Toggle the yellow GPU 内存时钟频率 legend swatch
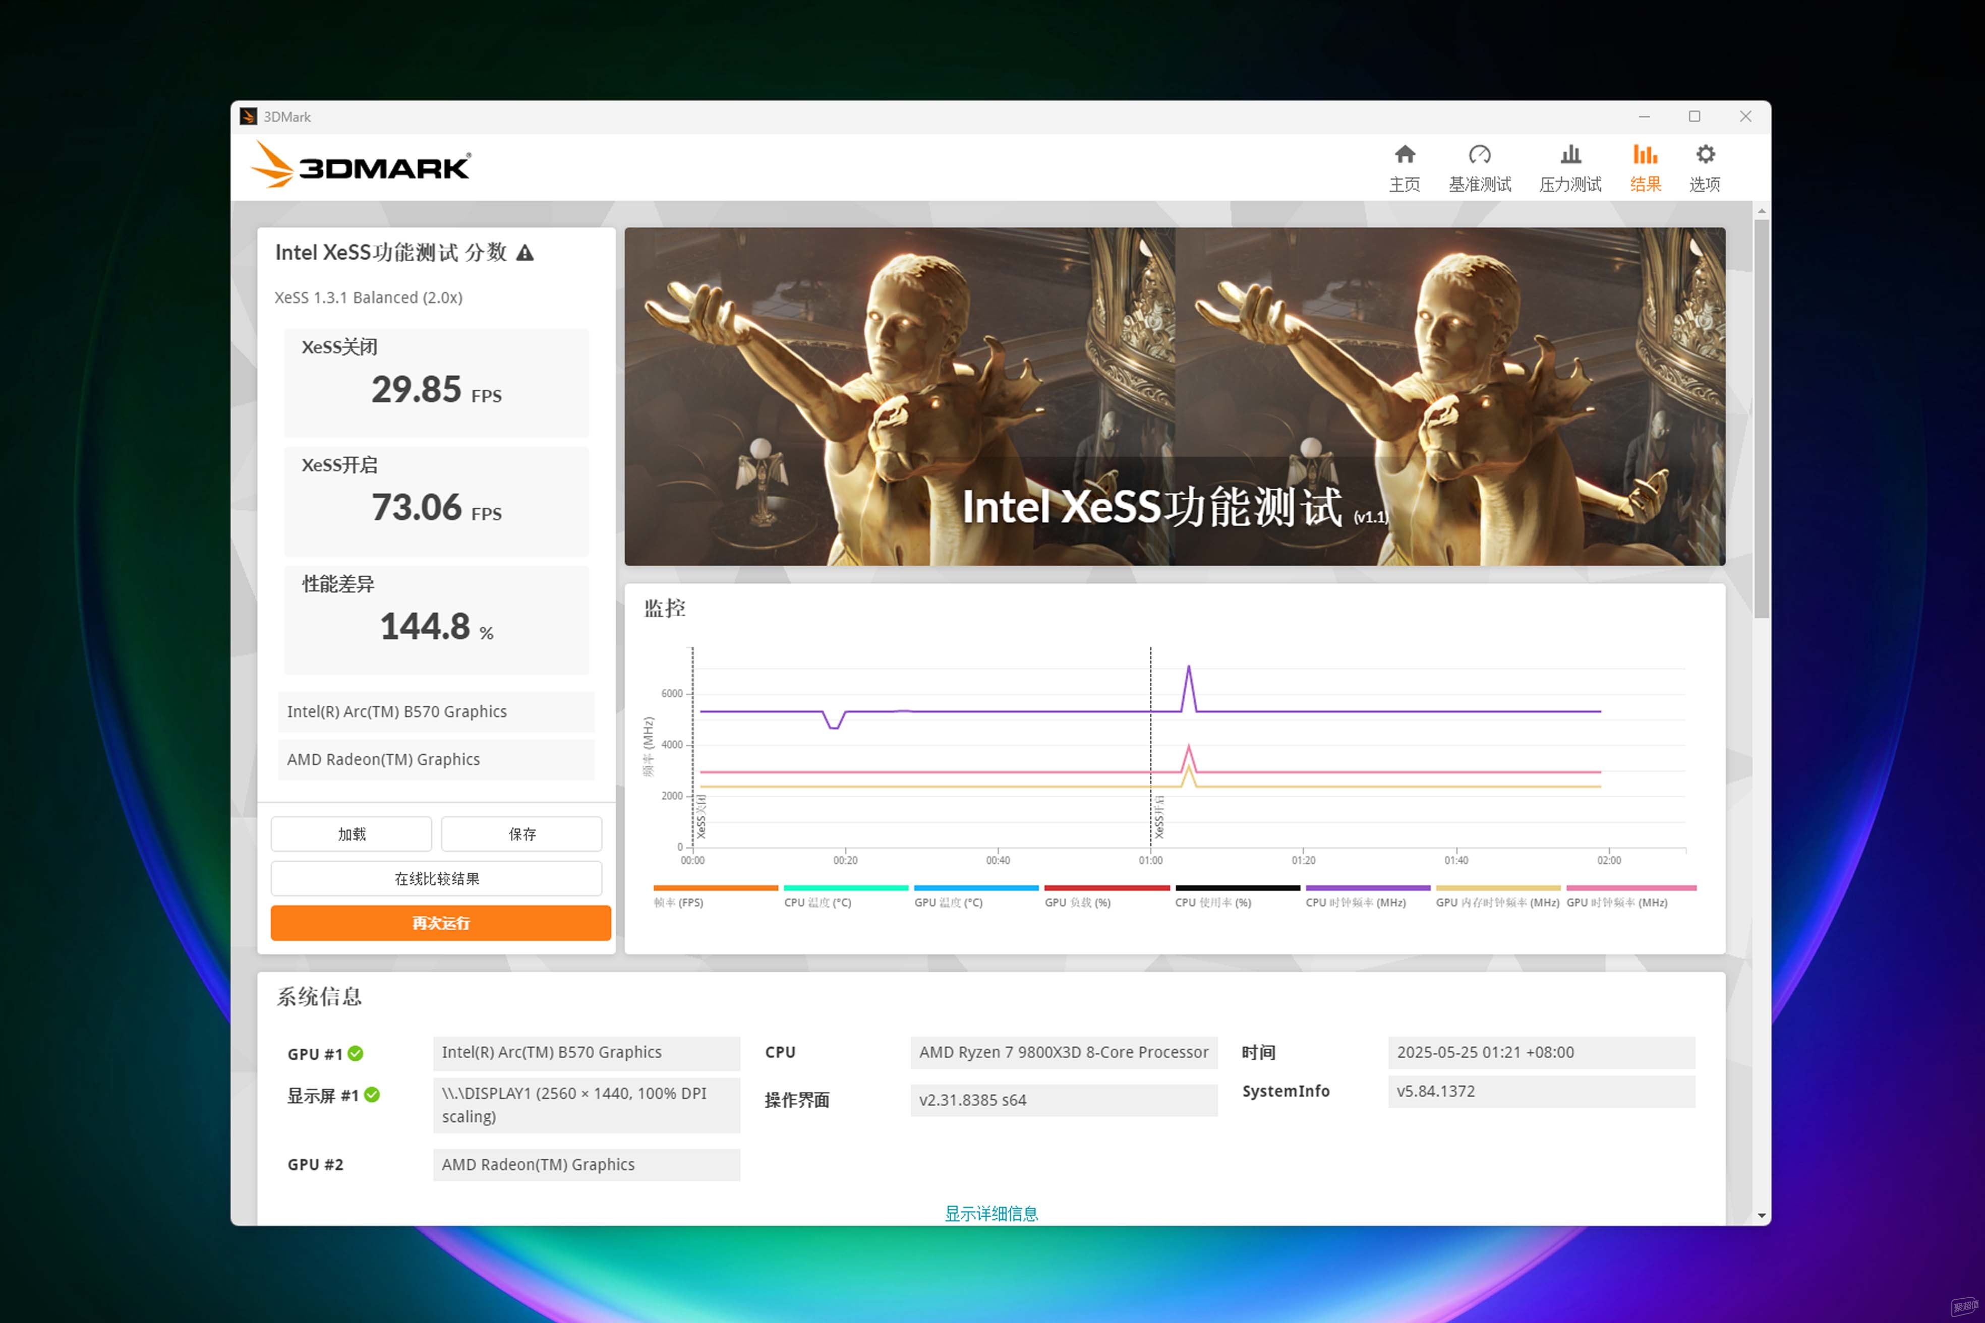This screenshot has height=1323, width=1985. tap(1498, 887)
